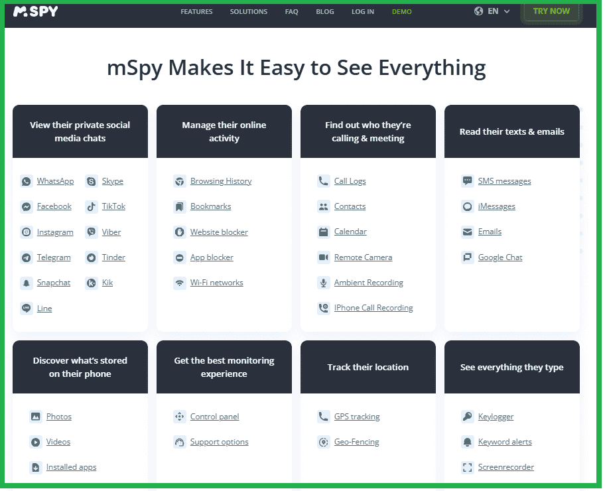This screenshot has width=605, height=491.
Task: Click the Screenrecorder frame icon
Action: click(x=467, y=468)
